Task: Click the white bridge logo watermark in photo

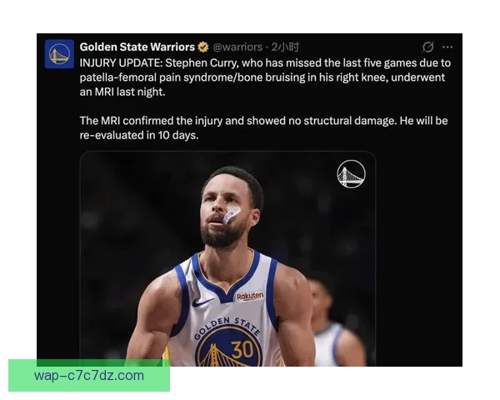Action: click(x=351, y=174)
